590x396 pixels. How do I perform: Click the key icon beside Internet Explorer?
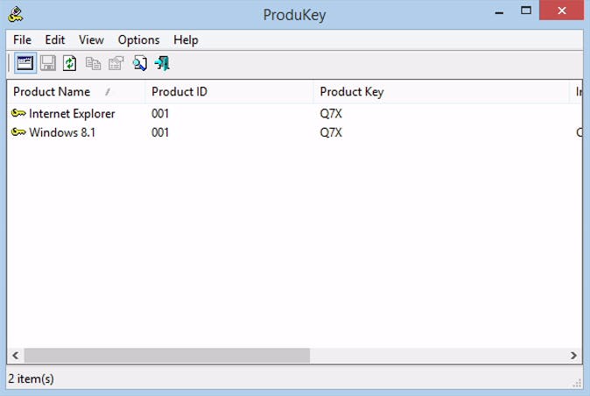[18, 113]
